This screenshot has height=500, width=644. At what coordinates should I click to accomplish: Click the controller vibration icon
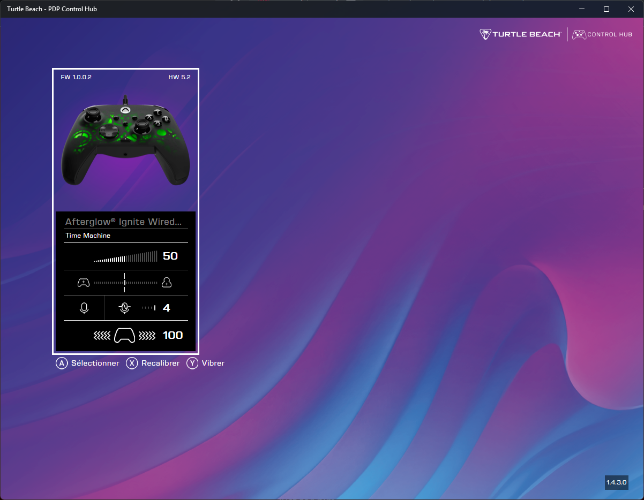(x=124, y=335)
